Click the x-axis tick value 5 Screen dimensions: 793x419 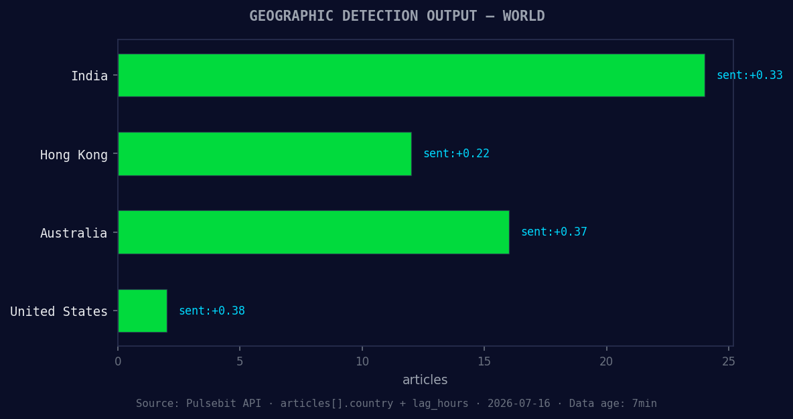point(240,361)
